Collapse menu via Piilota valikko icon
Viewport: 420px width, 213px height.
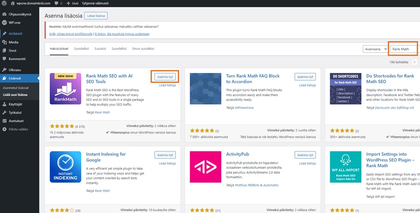[4, 129]
